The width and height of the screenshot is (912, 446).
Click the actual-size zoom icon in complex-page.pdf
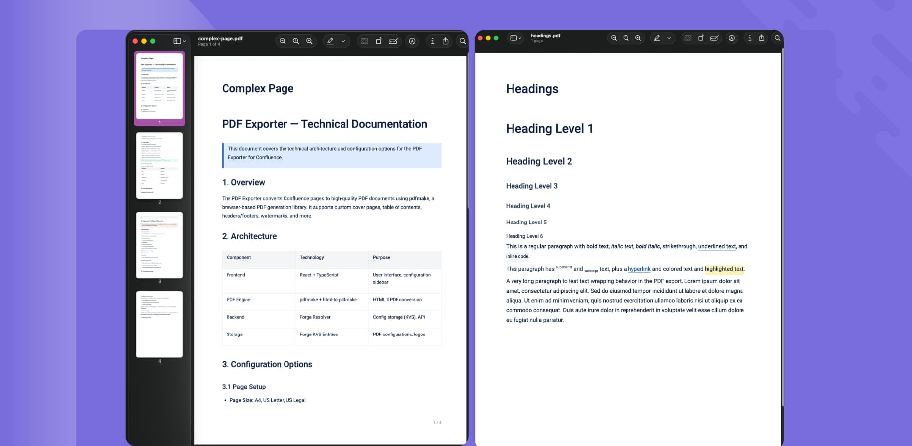pos(296,41)
